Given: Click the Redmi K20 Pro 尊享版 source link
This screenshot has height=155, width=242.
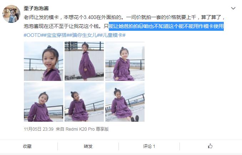Looking at the screenshot, I should [87, 129].
